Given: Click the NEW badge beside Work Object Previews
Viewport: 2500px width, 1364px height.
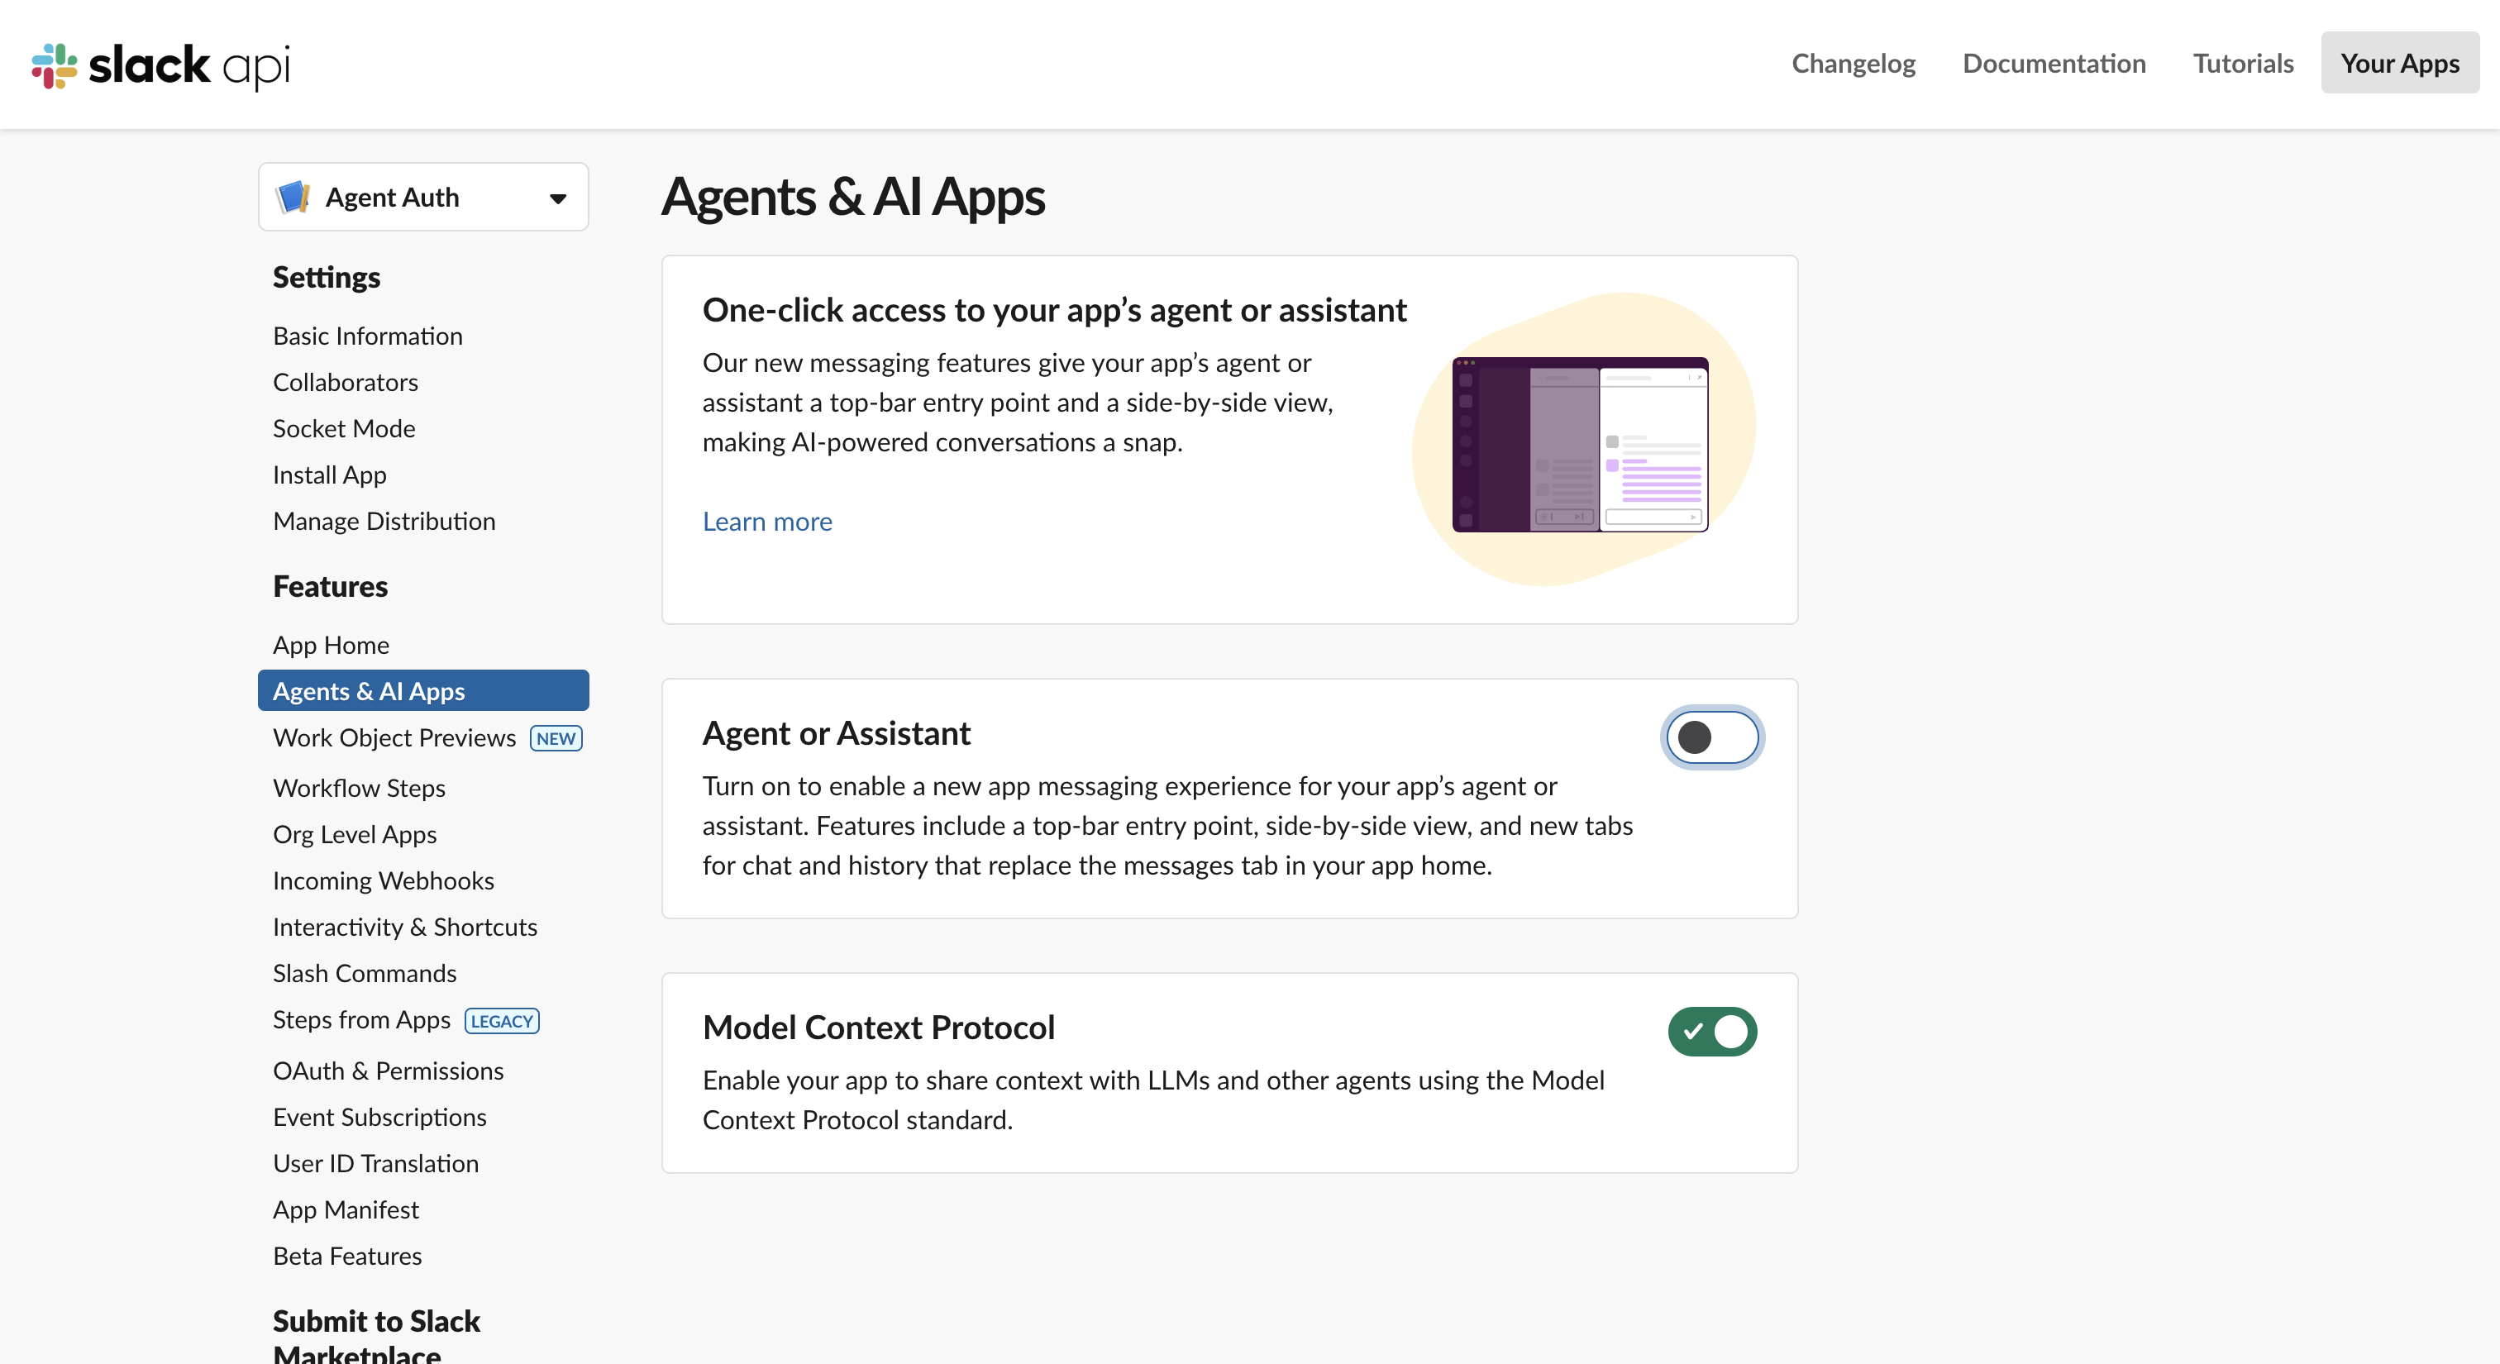Looking at the screenshot, I should click(x=556, y=738).
